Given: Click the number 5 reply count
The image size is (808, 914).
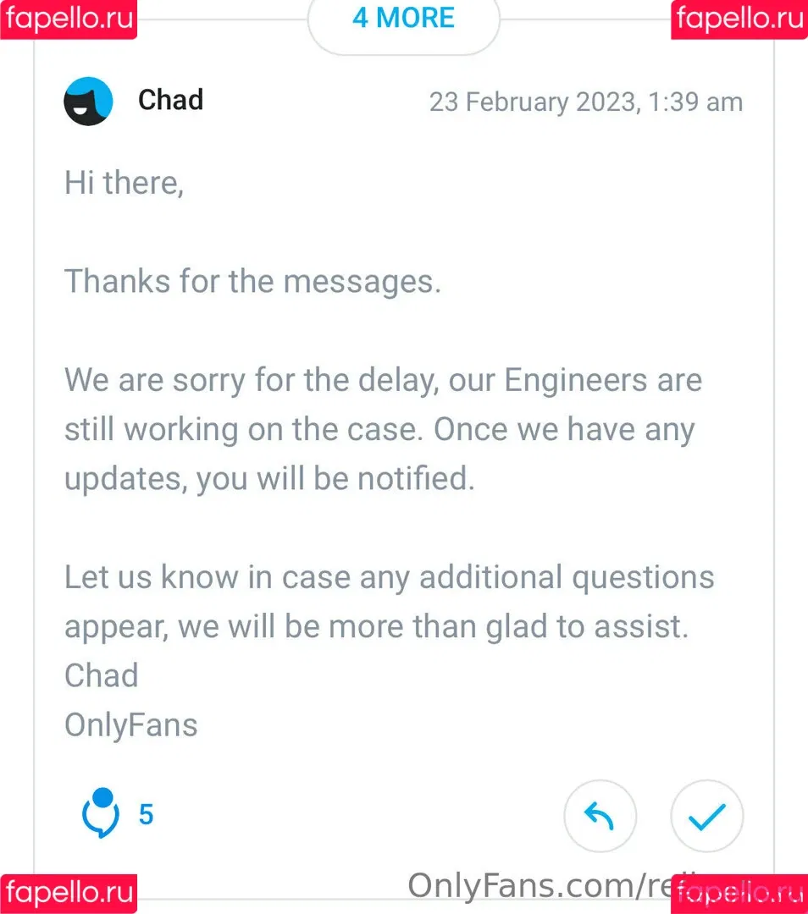Looking at the screenshot, I should click(x=146, y=814).
